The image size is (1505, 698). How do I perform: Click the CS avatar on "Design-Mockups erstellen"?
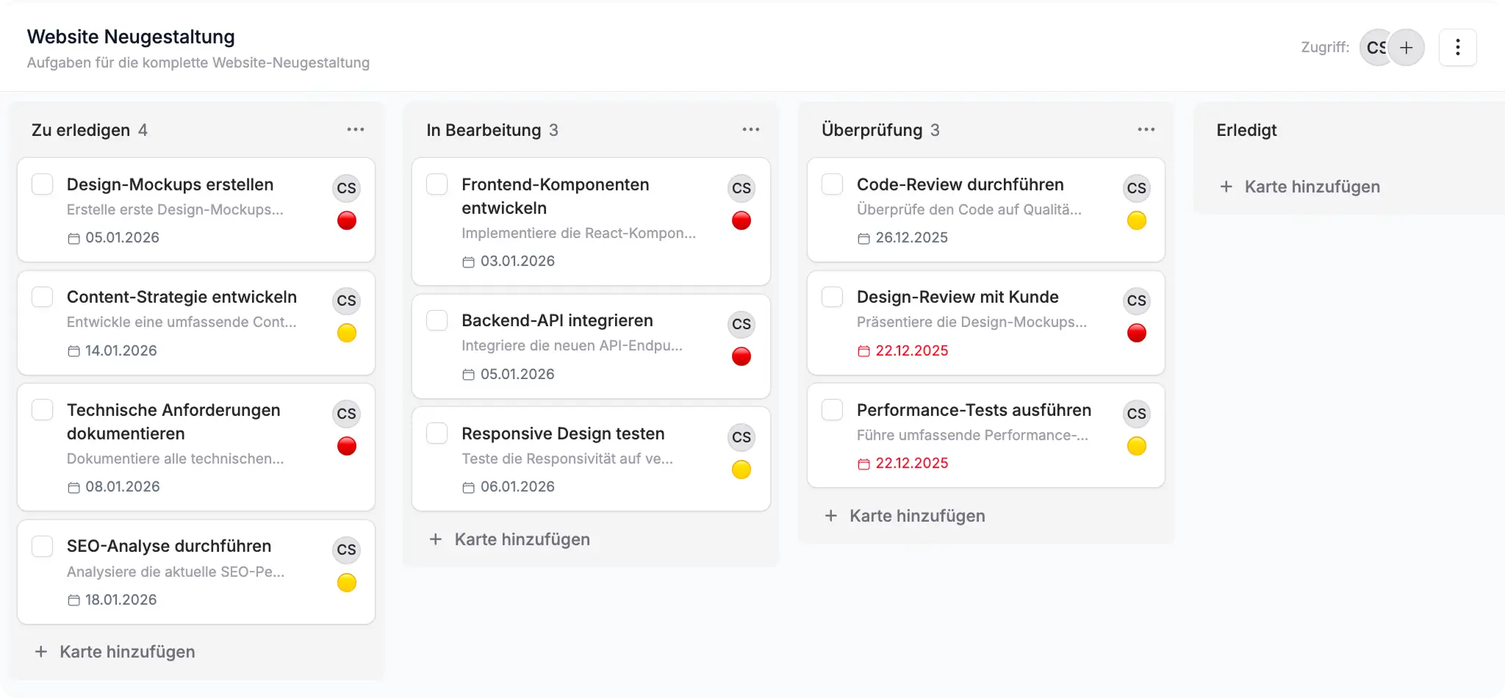346,188
